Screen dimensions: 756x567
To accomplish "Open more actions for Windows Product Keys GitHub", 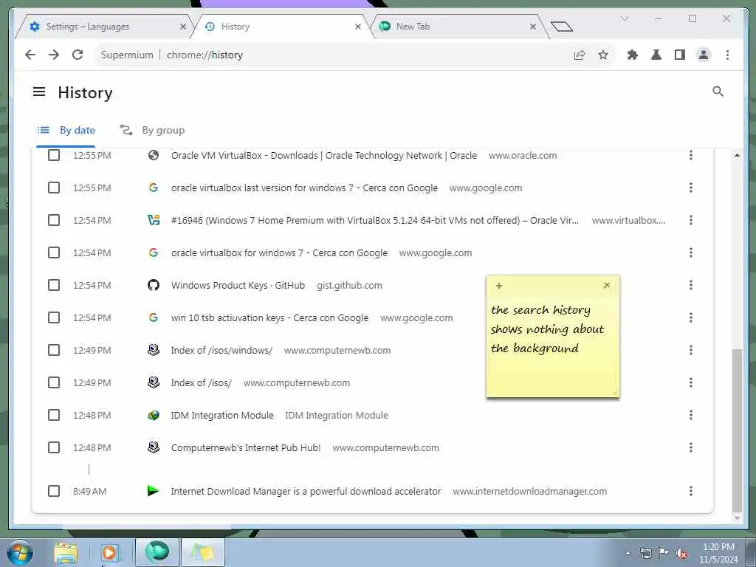I will [x=691, y=285].
